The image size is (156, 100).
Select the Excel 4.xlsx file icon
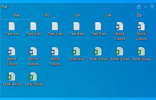tap(11, 76)
